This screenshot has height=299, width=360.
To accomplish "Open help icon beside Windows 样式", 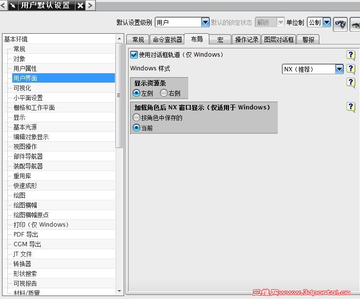I will tap(351, 69).
